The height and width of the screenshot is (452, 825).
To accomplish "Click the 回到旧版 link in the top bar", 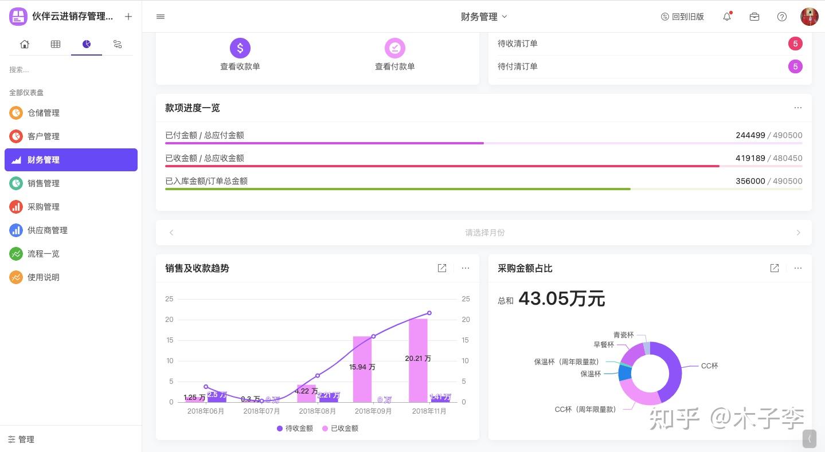I will pos(682,17).
